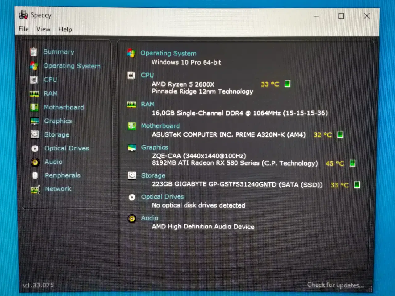The height and width of the screenshot is (296, 395).
Task: Click the graphics temperature 45 °C reading
Action: [335, 163]
